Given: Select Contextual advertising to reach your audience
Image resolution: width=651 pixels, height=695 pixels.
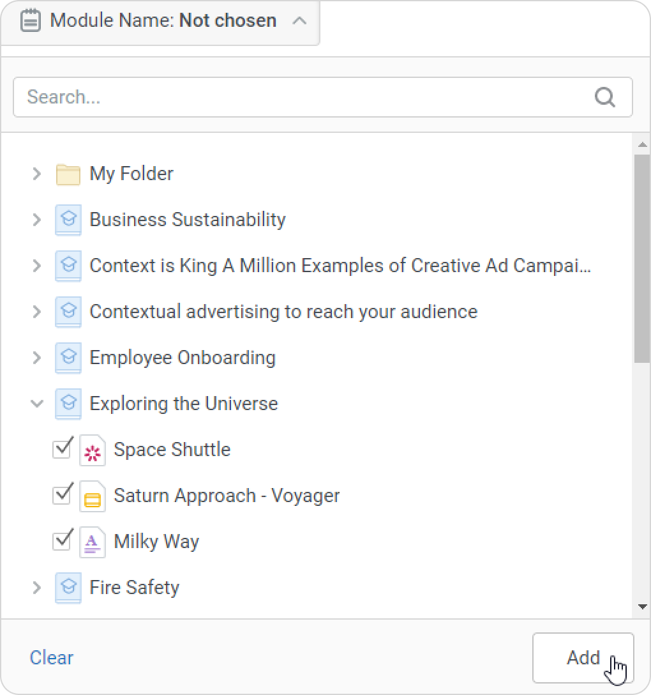Looking at the screenshot, I should [x=283, y=312].
